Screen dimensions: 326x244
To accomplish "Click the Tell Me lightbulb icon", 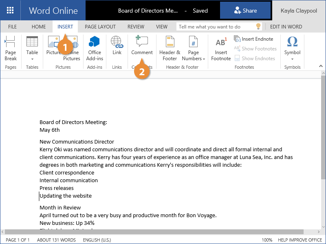I will 258,26.
